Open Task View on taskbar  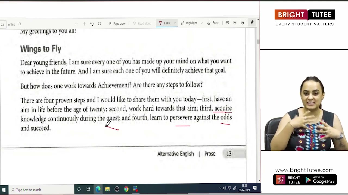click(x=88, y=189)
